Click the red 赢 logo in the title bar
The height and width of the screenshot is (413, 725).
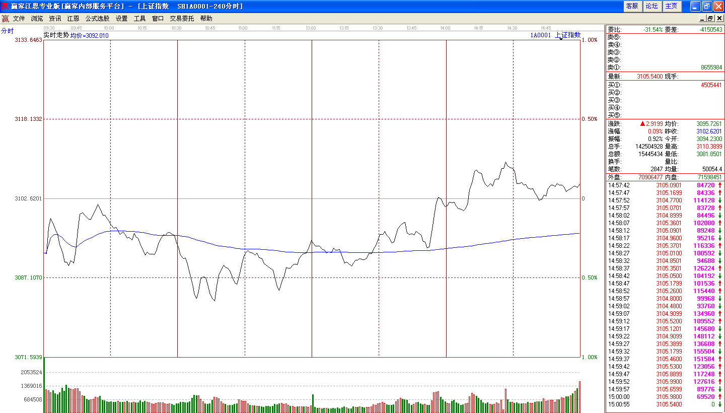[x=5, y=6]
